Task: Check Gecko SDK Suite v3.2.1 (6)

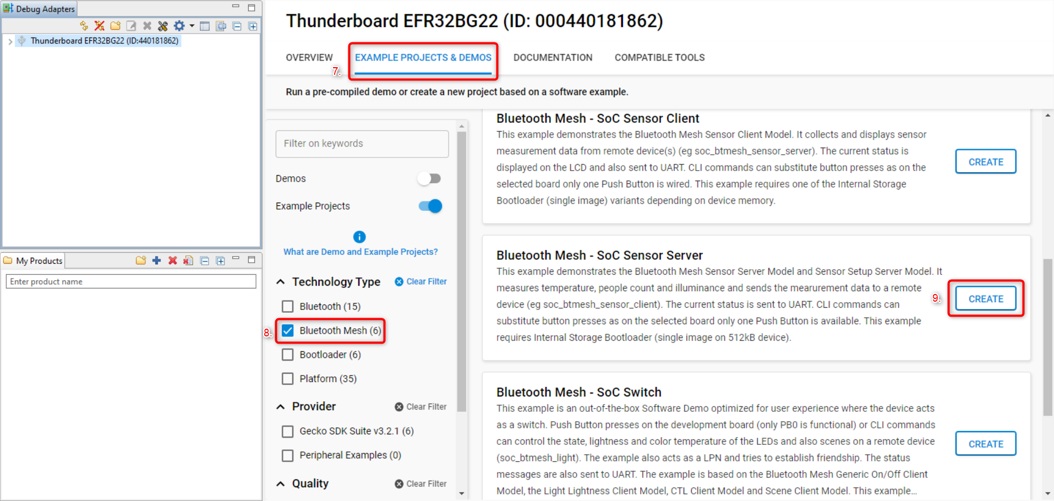Action: pos(287,431)
